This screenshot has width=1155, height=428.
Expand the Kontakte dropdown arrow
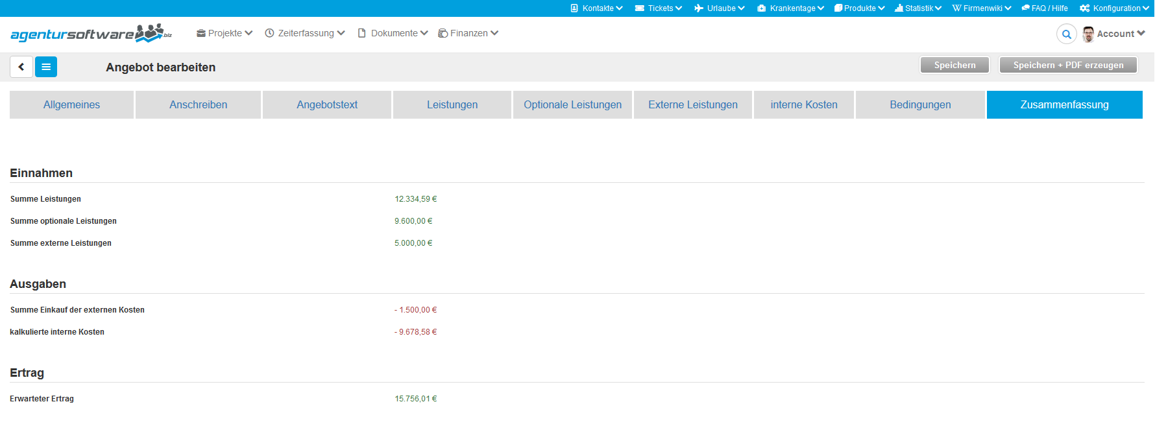[x=619, y=8]
